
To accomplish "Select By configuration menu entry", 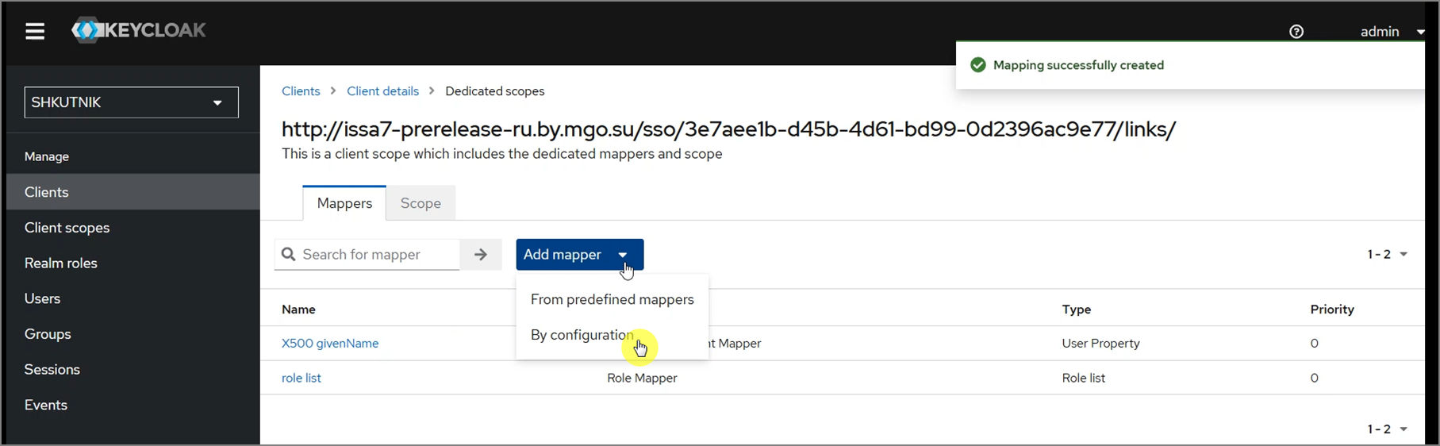I will (x=612, y=335).
